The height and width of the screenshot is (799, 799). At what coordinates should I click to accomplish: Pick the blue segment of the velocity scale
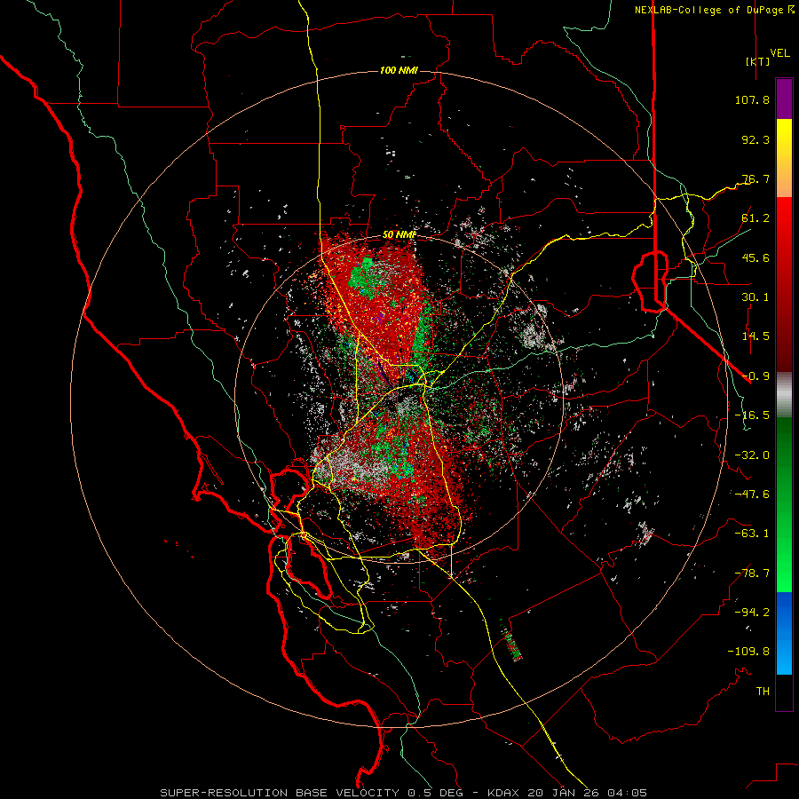(x=784, y=633)
